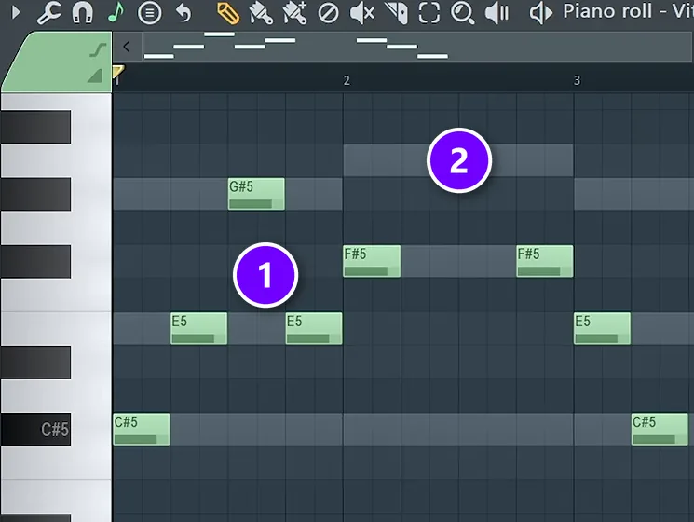Select the Slice blade tool
The width and height of the screenshot is (694, 522).
point(396,13)
